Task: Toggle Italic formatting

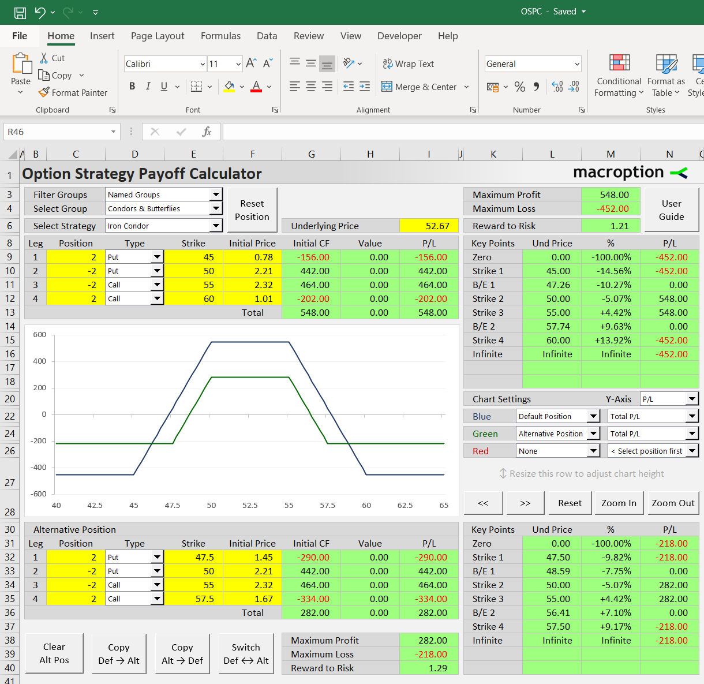Action: [x=148, y=87]
